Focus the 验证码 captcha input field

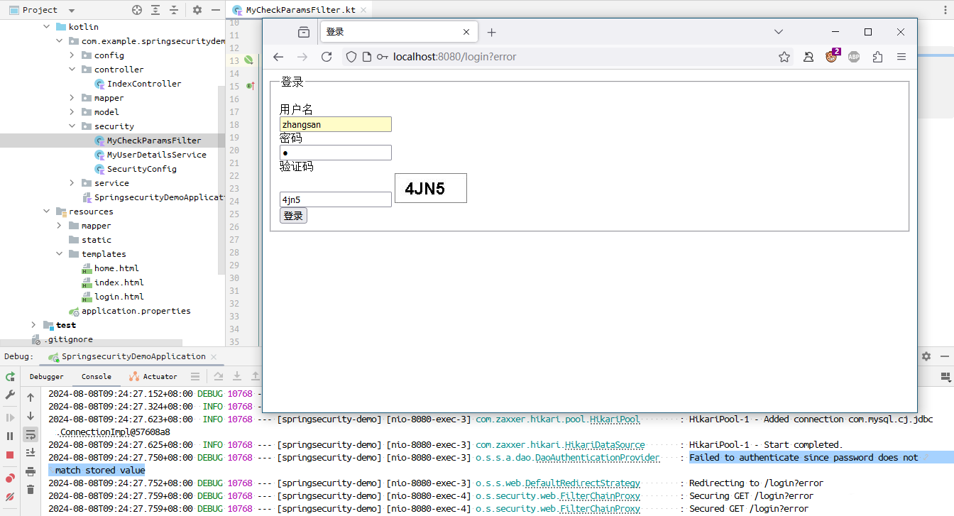[336, 199]
